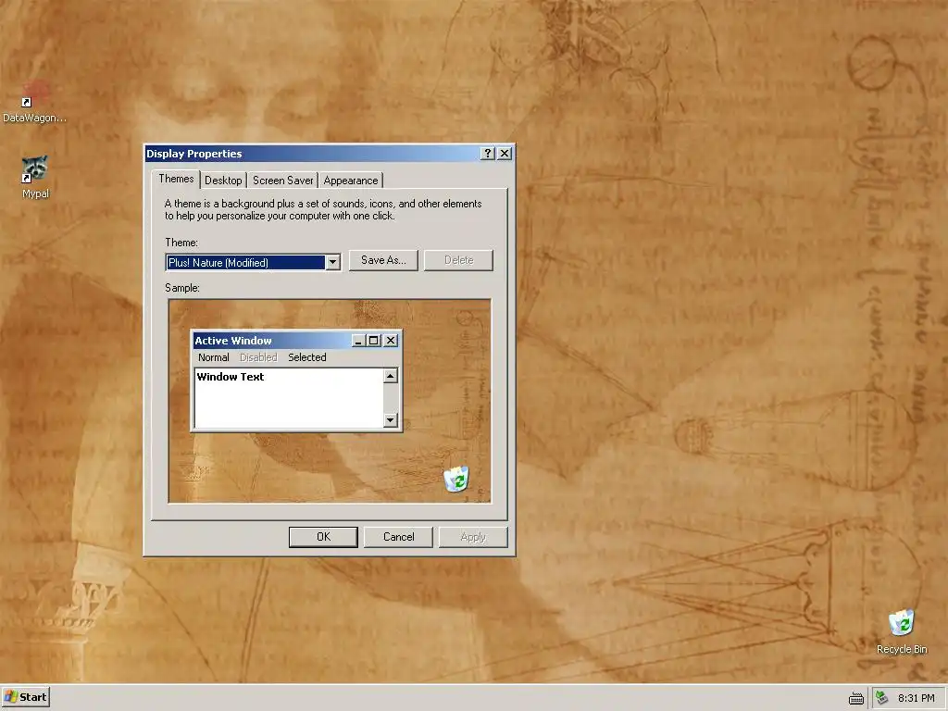Screen dimensions: 948x711
Task: Click the Active Window sample title bar
Action: 272,341
